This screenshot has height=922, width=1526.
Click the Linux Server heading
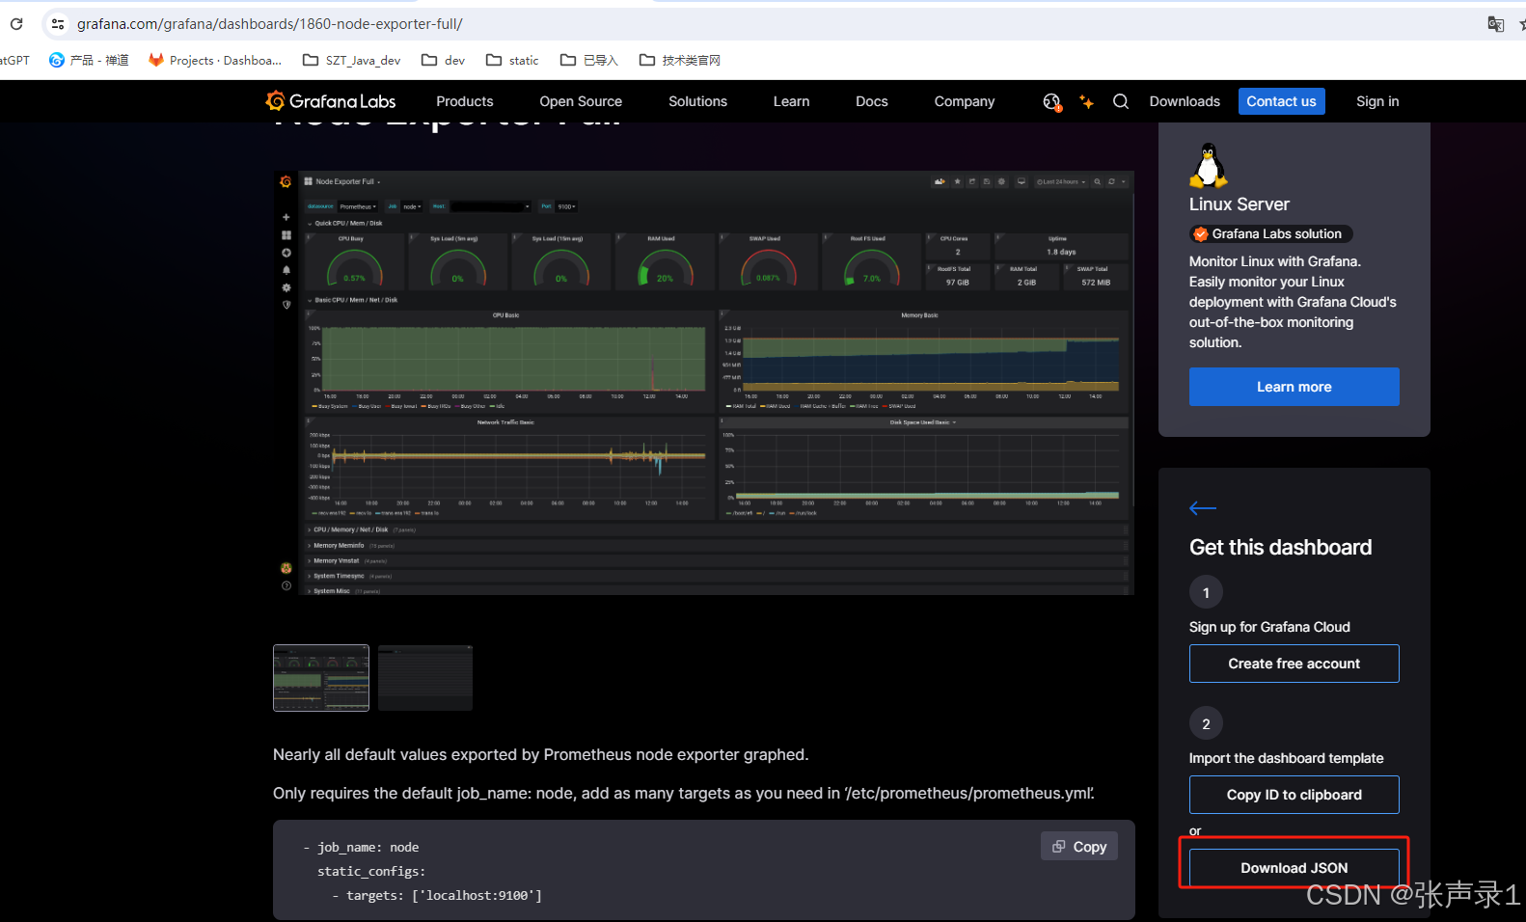coord(1239,204)
